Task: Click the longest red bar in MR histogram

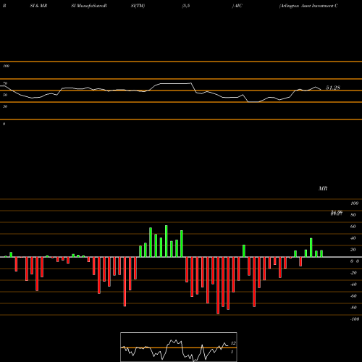Action: click(x=218, y=285)
